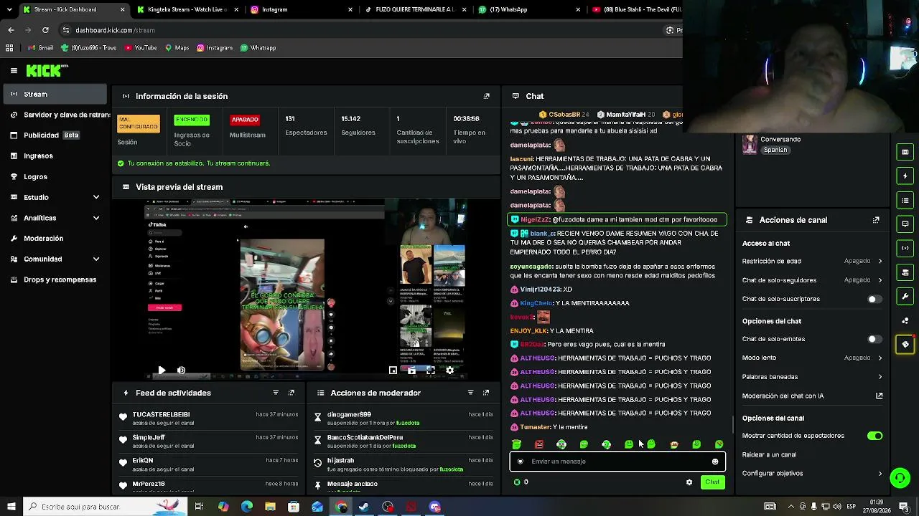Click the TUCASTERELBEIBI follower entry
919x516 pixels.
coord(208,419)
